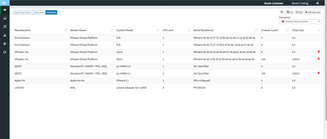Viewport: 327px width, 139px height.
Task: Switch to Asset Licenses tab
Action: [274, 3]
